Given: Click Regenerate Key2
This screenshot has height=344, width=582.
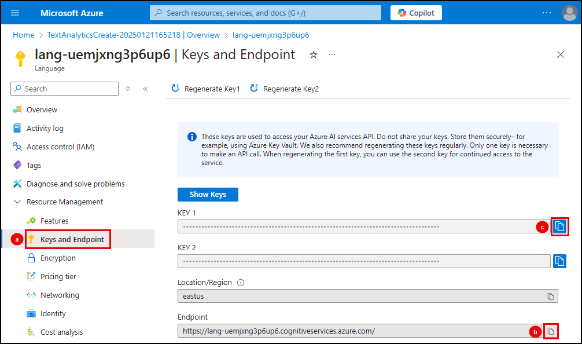Looking at the screenshot, I should 284,89.
